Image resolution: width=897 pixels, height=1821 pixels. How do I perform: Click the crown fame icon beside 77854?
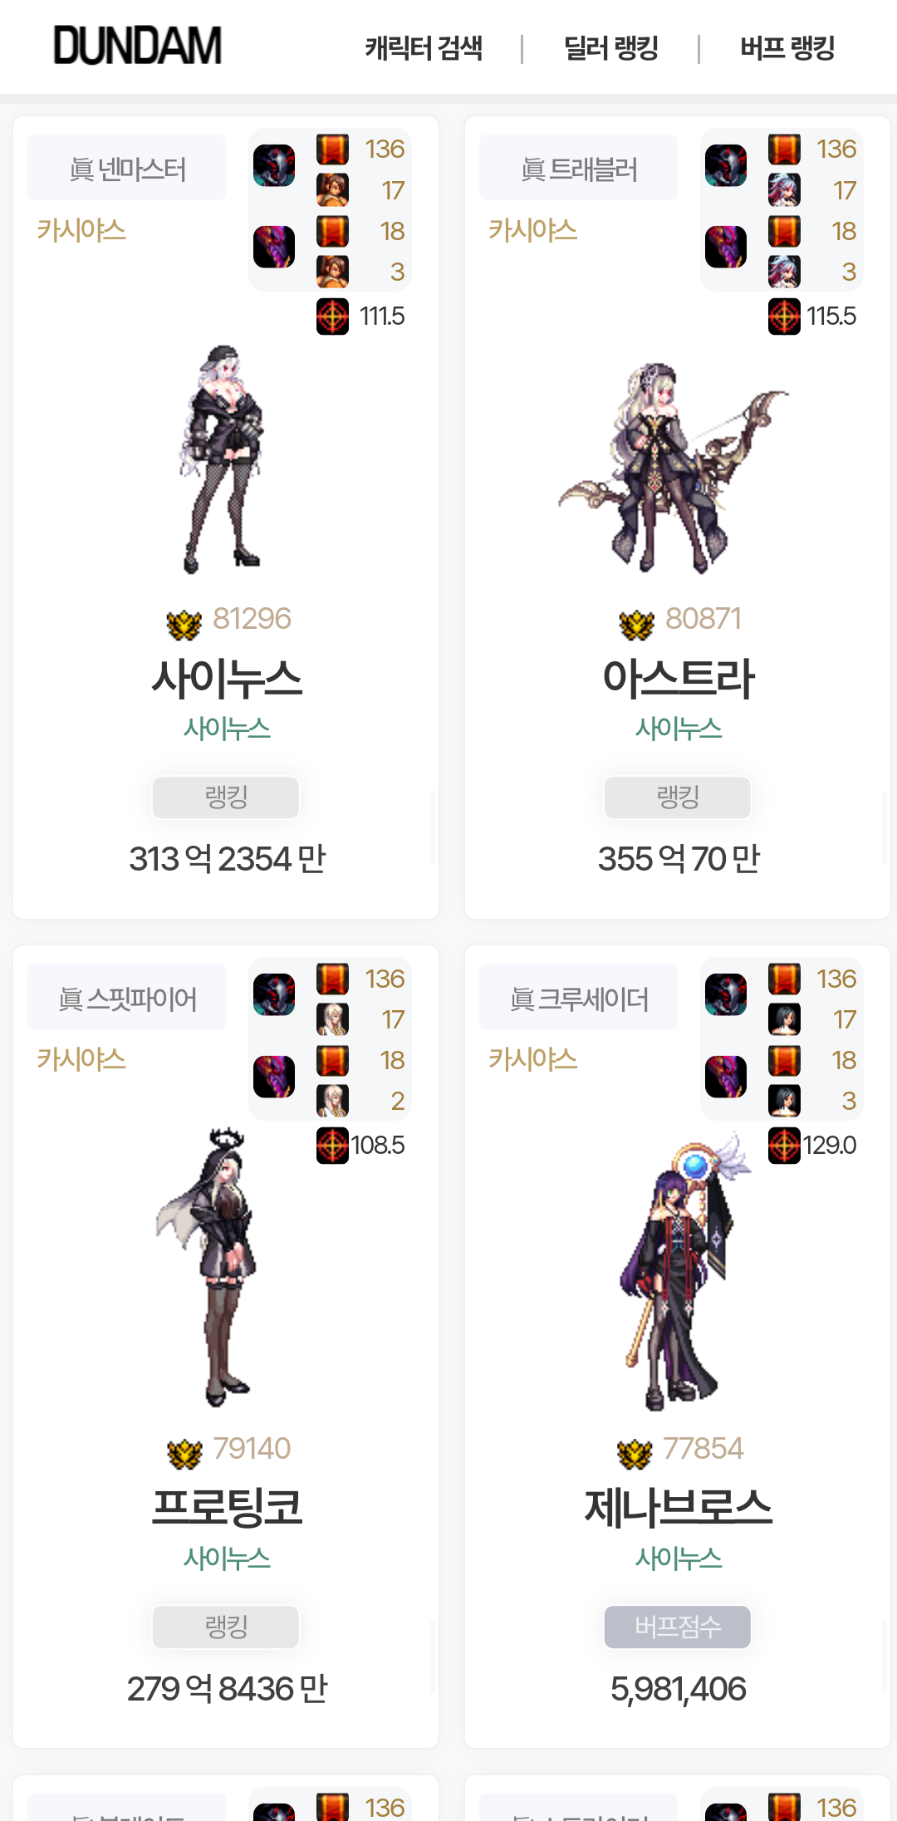click(635, 1453)
